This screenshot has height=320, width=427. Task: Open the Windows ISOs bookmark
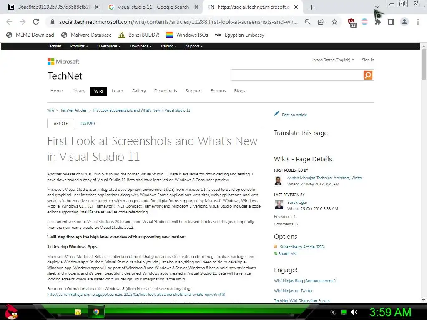click(x=187, y=35)
